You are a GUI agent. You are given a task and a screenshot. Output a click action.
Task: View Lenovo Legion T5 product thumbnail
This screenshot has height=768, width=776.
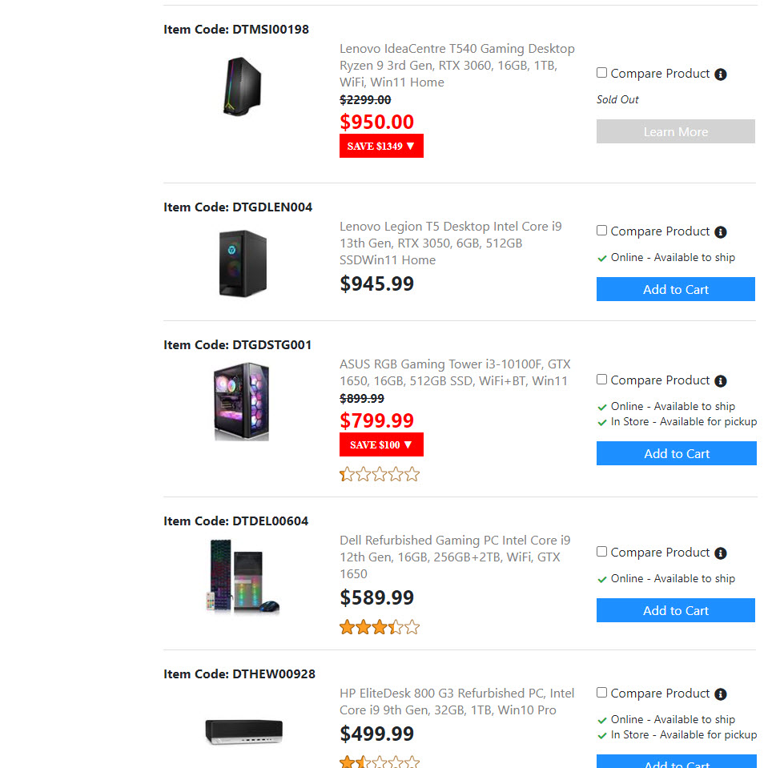coord(242,263)
